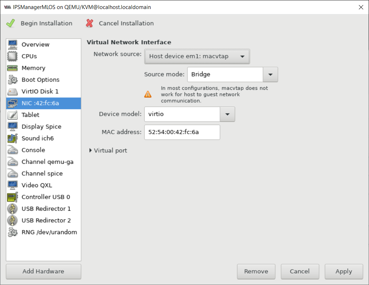Click the Device model virtio text field
Image resolution: width=369 pixels, height=285 pixels.
(182, 114)
